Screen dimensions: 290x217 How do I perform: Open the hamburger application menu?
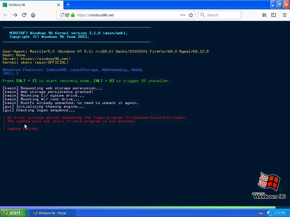tap(284, 15)
